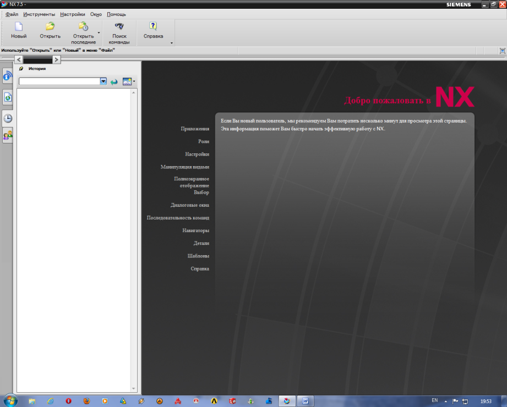Open the Файл menu
This screenshot has height=407, width=507.
(12, 14)
